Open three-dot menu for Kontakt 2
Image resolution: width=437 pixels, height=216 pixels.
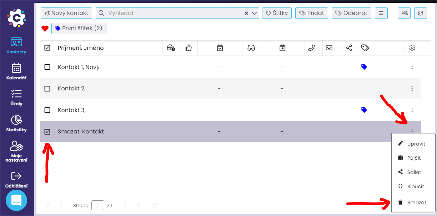[412, 89]
